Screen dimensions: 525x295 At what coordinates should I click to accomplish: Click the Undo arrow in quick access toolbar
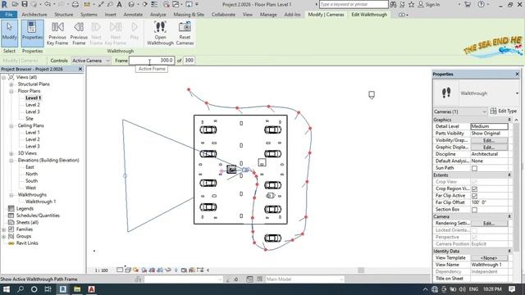pyautogui.click(x=48, y=4)
